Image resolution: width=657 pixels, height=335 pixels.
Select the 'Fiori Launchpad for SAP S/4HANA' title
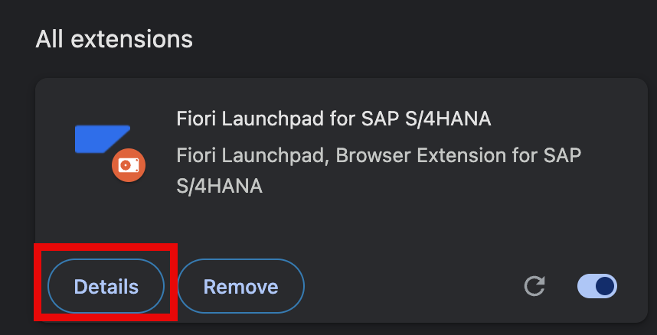tap(334, 119)
